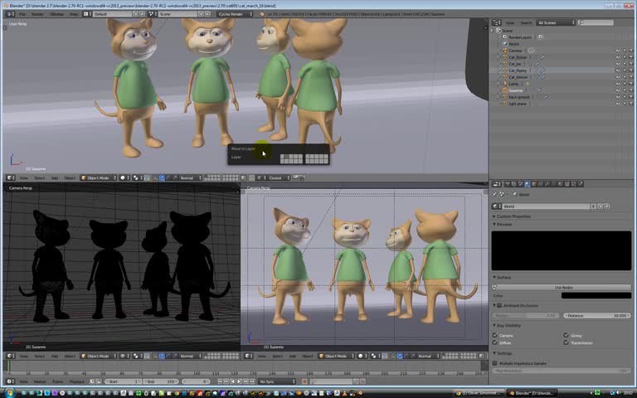Open Object Mode dropdown in bottom-left viewport

tap(99, 356)
